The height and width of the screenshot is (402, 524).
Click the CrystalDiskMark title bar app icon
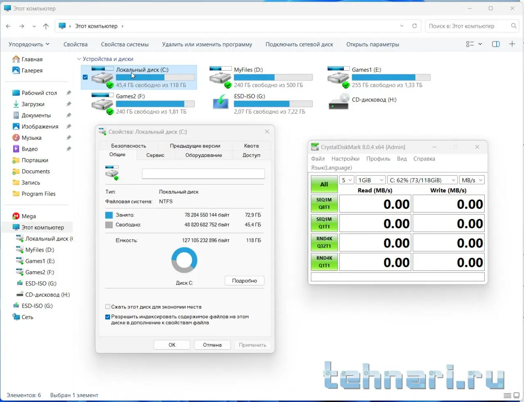click(315, 147)
